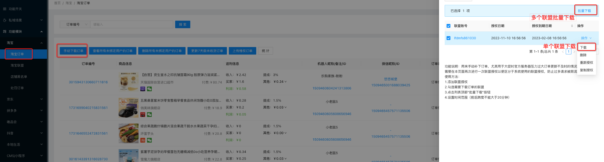604x162 pixels.
Task: Expand the 京东 sidebar menu
Action: 41,99
